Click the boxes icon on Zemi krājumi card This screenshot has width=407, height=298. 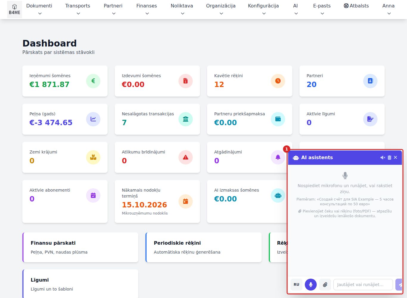coord(93,157)
